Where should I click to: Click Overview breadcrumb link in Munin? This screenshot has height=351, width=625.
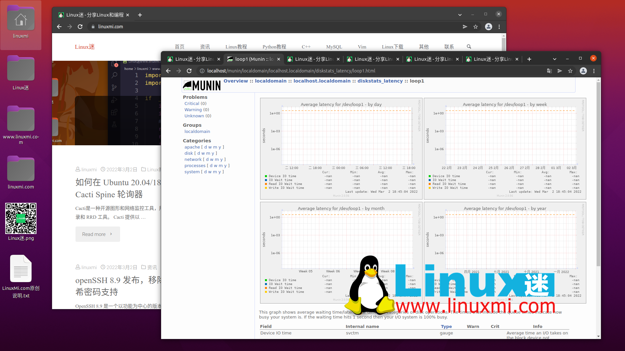pyautogui.click(x=236, y=81)
